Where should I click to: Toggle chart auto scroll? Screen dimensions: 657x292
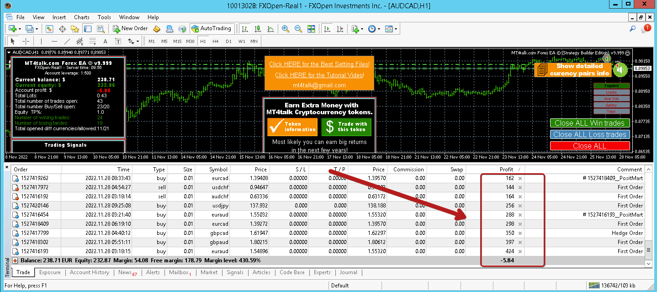pyautogui.click(x=327, y=29)
